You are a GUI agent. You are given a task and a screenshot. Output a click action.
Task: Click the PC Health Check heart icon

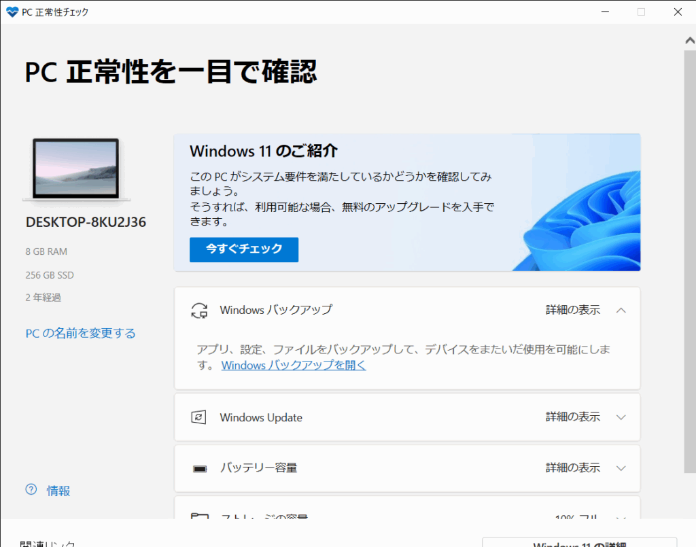coord(12,12)
